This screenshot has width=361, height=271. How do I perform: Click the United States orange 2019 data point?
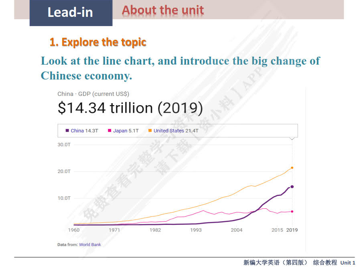292,167
